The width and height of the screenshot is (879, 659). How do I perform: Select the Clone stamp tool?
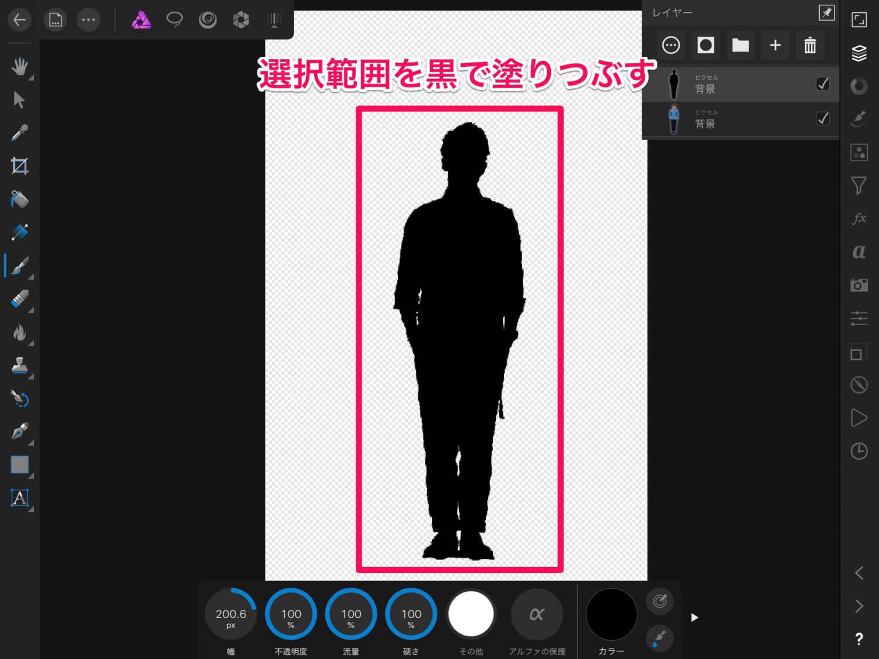(x=19, y=366)
